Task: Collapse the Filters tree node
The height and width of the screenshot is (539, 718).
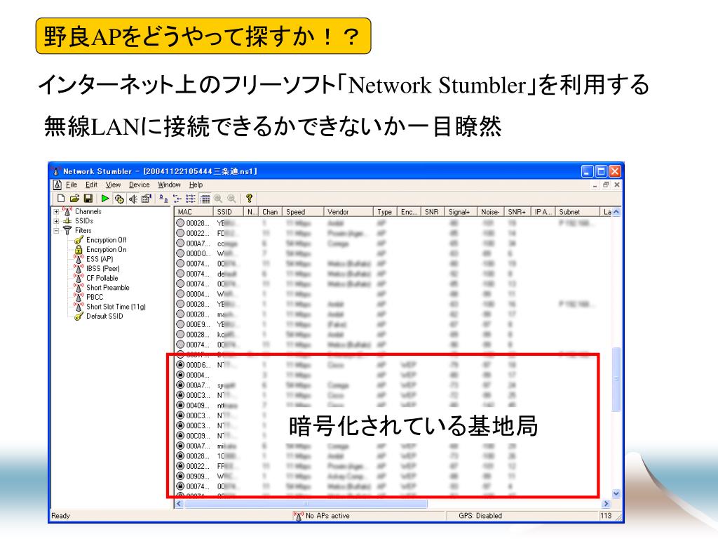Action: point(56,230)
